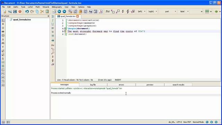
Task: Create a new document with New file icon
Action: [x=5, y=11]
